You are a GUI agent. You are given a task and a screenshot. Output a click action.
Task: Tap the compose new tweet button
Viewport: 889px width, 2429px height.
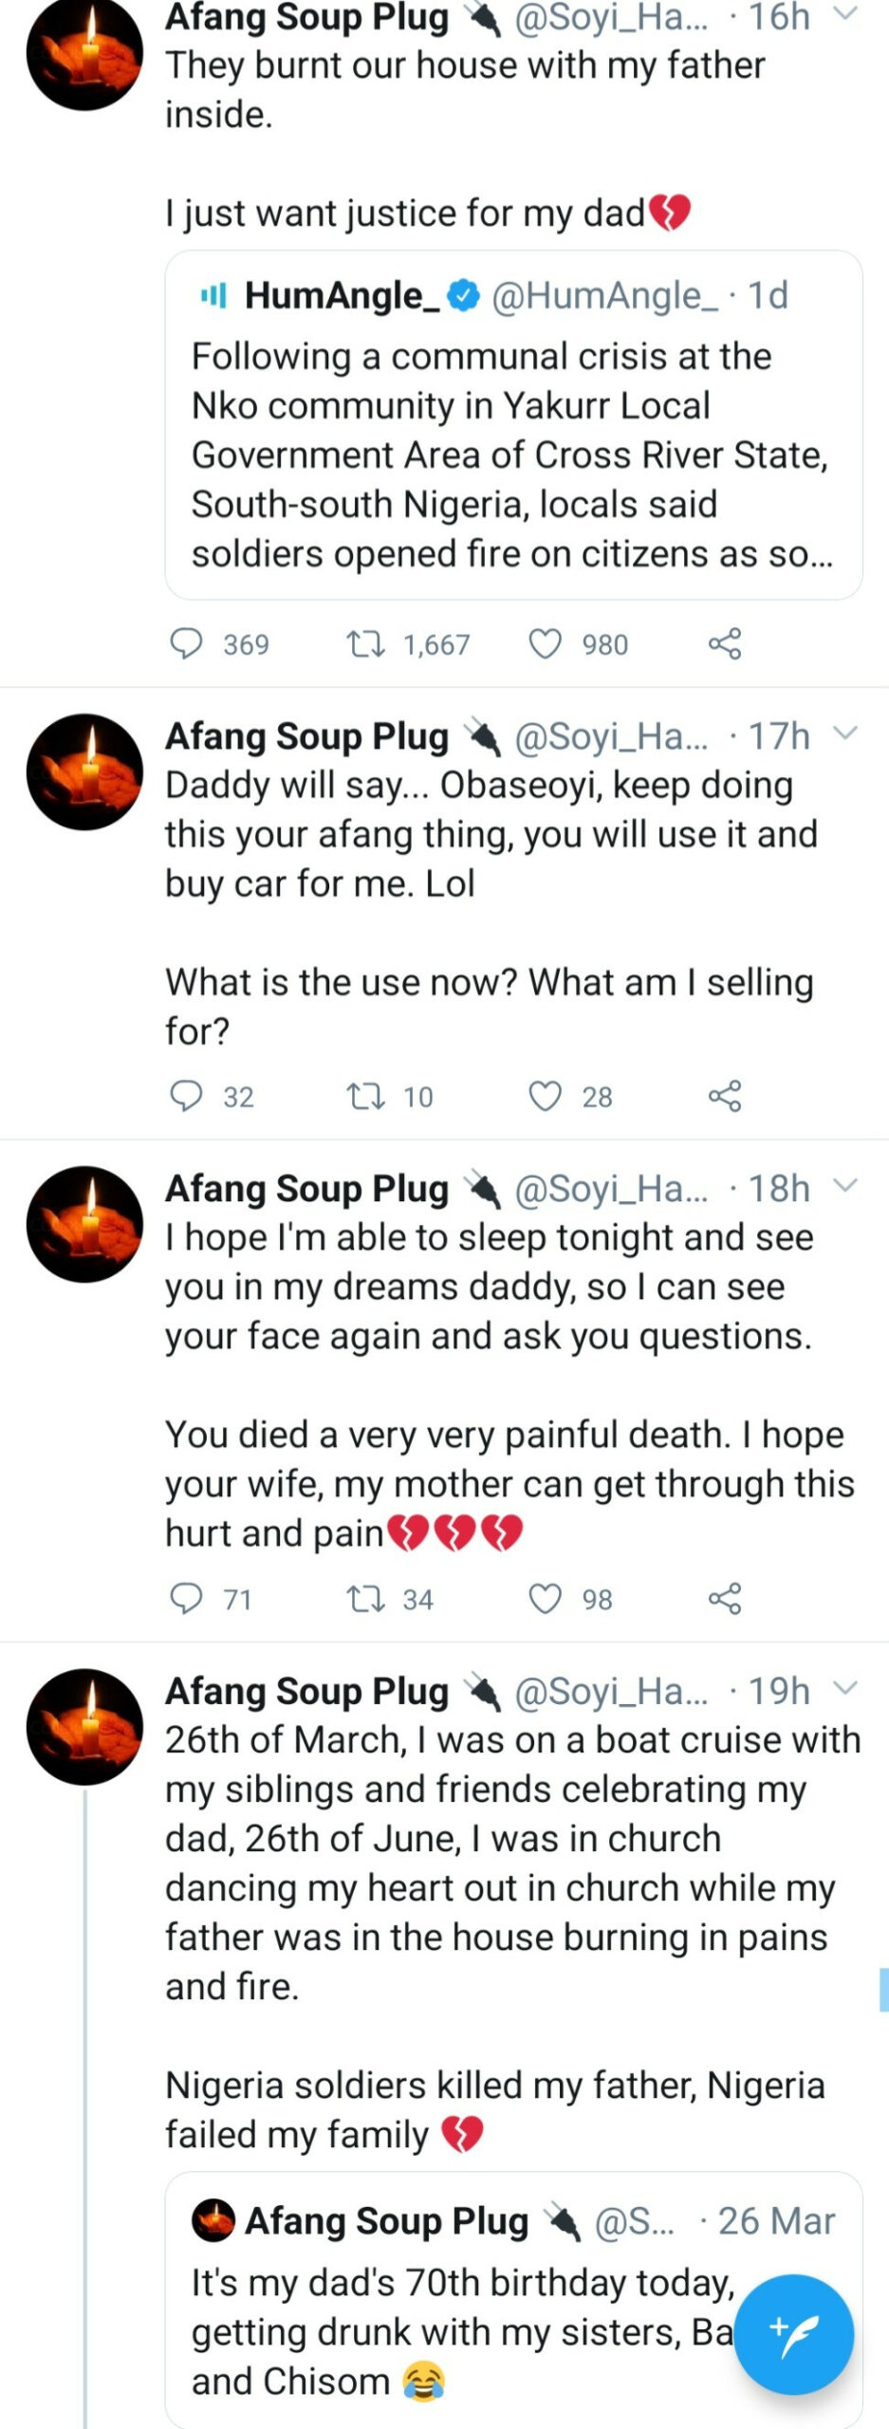click(793, 2333)
